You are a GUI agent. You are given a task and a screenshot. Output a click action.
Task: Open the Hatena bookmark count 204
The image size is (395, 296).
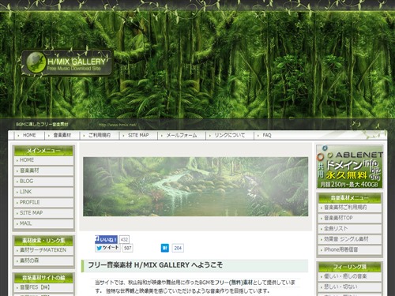pos(178,248)
